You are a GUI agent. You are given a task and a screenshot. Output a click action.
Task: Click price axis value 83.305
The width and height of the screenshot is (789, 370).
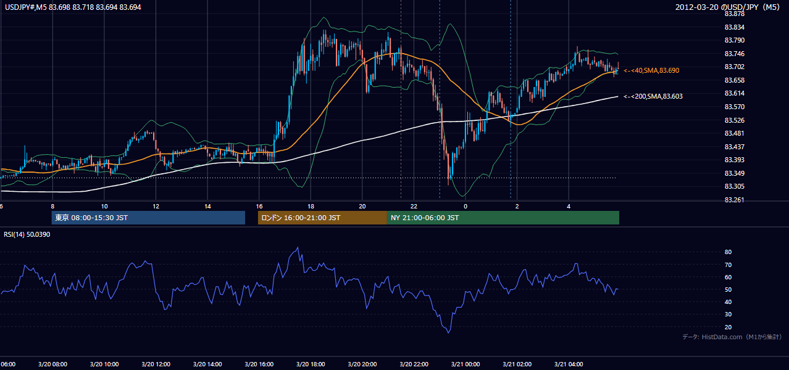[x=734, y=186]
